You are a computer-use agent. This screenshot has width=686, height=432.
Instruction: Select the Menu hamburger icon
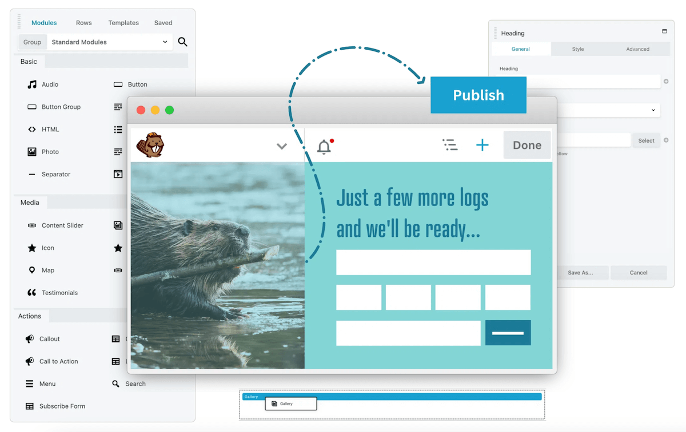[30, 384]
